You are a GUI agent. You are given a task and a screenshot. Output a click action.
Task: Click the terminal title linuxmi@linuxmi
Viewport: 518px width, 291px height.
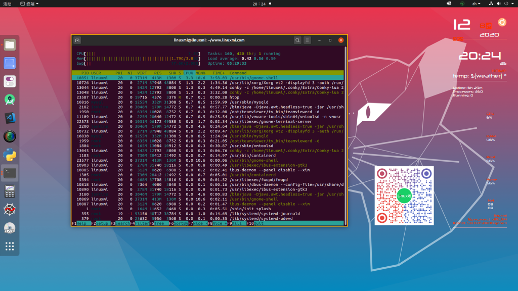coord(209,40)
